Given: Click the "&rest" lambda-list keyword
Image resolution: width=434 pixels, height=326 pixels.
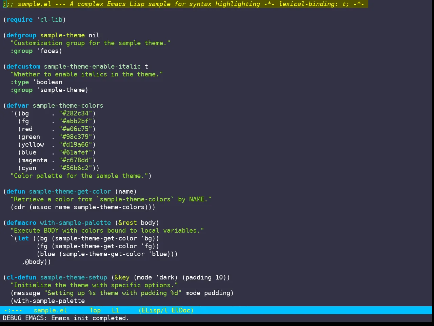Looking at the screenshot, I should tap(128, 223).
